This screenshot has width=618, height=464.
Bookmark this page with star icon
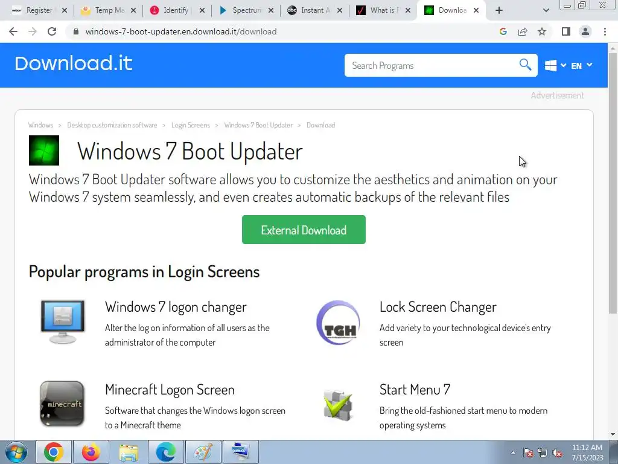[x=542, y=31]
